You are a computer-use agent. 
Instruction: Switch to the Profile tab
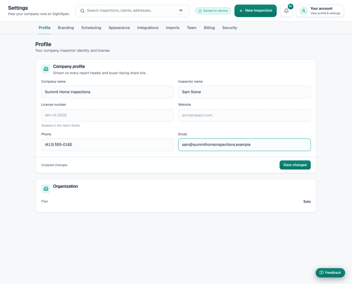click(x=45, y=28)
